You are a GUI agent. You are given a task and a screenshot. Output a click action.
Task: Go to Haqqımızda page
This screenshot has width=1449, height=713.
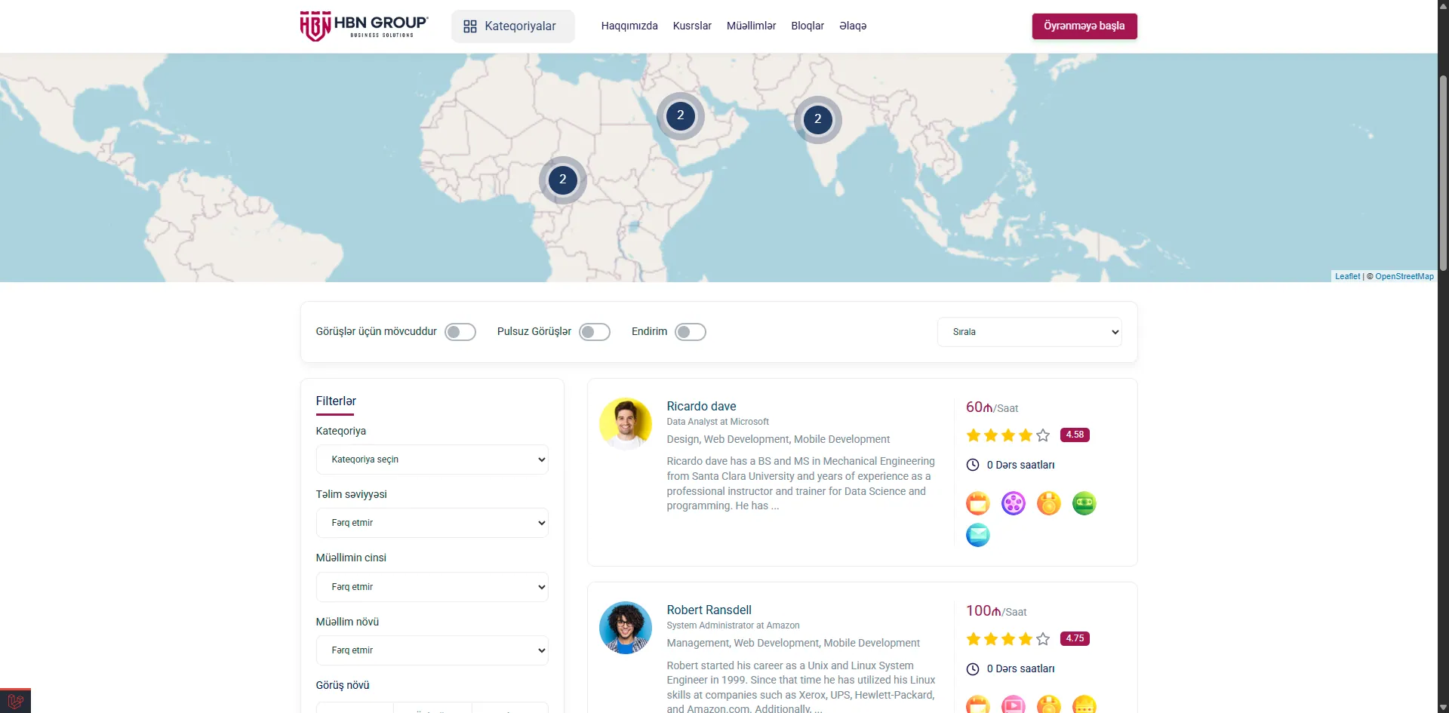[x=629, y=26]
